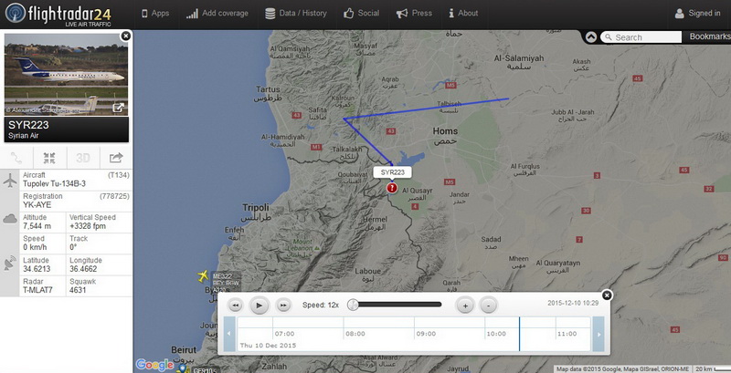
Task: Open the Apps menu
Action: point(155,13)
